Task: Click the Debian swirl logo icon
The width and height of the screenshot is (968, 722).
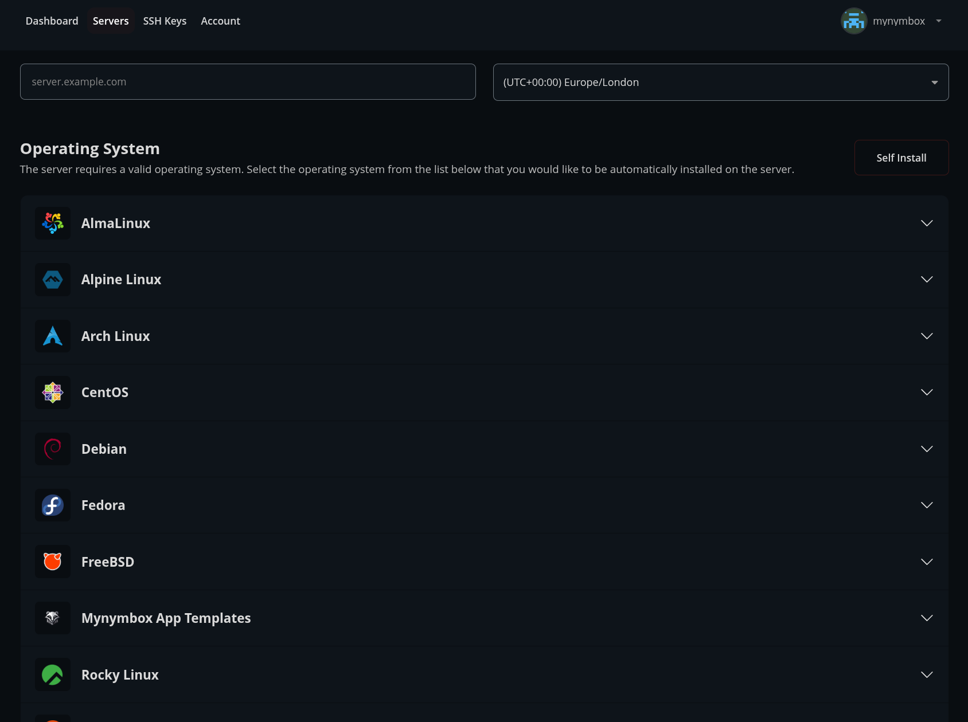Action: [53, 449]
